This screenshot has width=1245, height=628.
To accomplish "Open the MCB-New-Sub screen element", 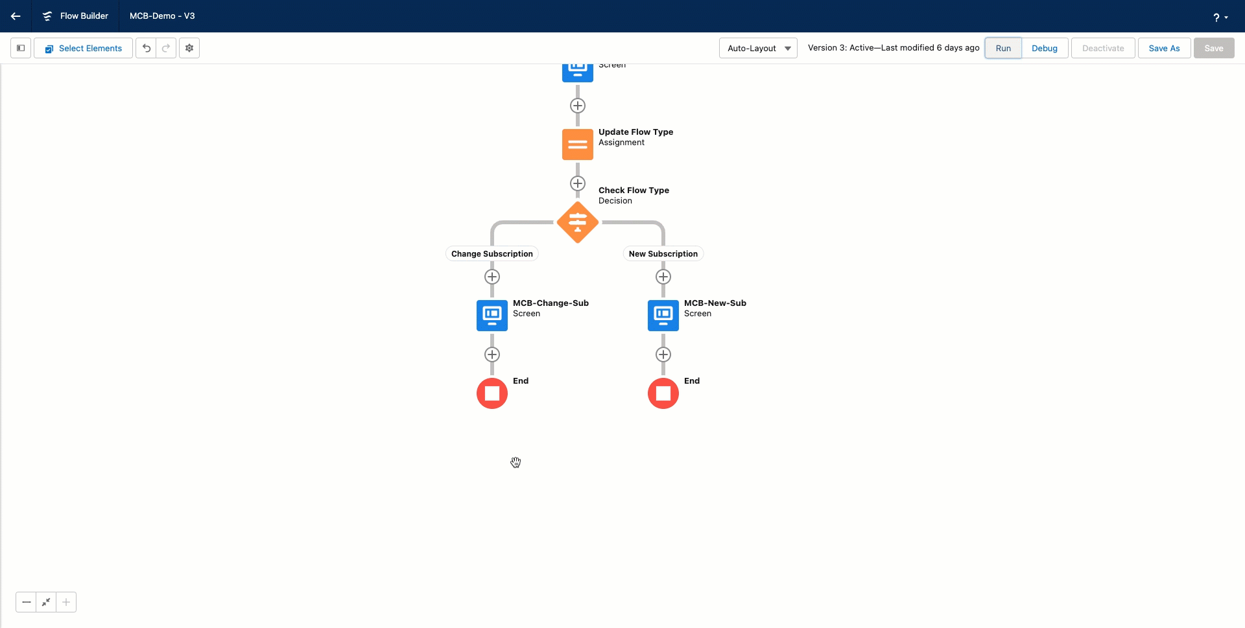I will [x=663, y=316].
